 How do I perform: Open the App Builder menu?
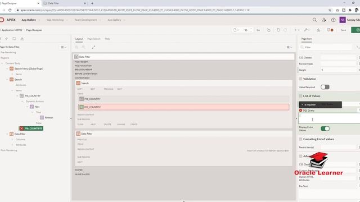point(29,20)
